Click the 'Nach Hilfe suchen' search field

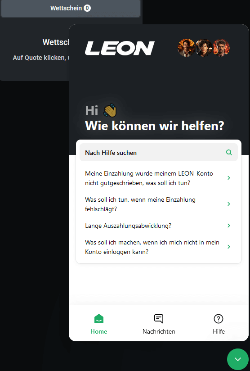click(159, 152)
